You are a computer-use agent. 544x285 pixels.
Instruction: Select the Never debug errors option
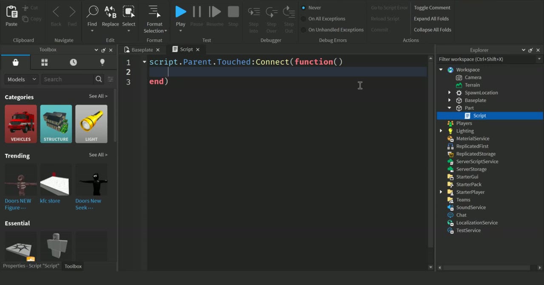click(303, 8)
